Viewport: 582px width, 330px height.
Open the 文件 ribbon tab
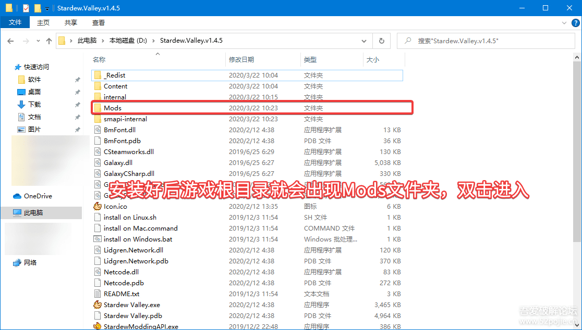click(15, 22)
